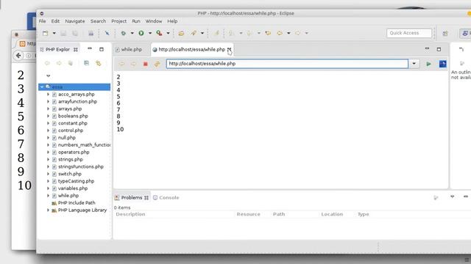
Task: Open the Run menu
Action: tap(136, 21)
